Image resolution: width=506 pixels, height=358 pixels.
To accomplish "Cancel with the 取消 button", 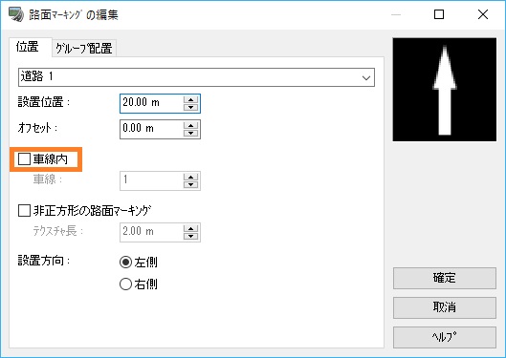I will (x=445, y=307).
